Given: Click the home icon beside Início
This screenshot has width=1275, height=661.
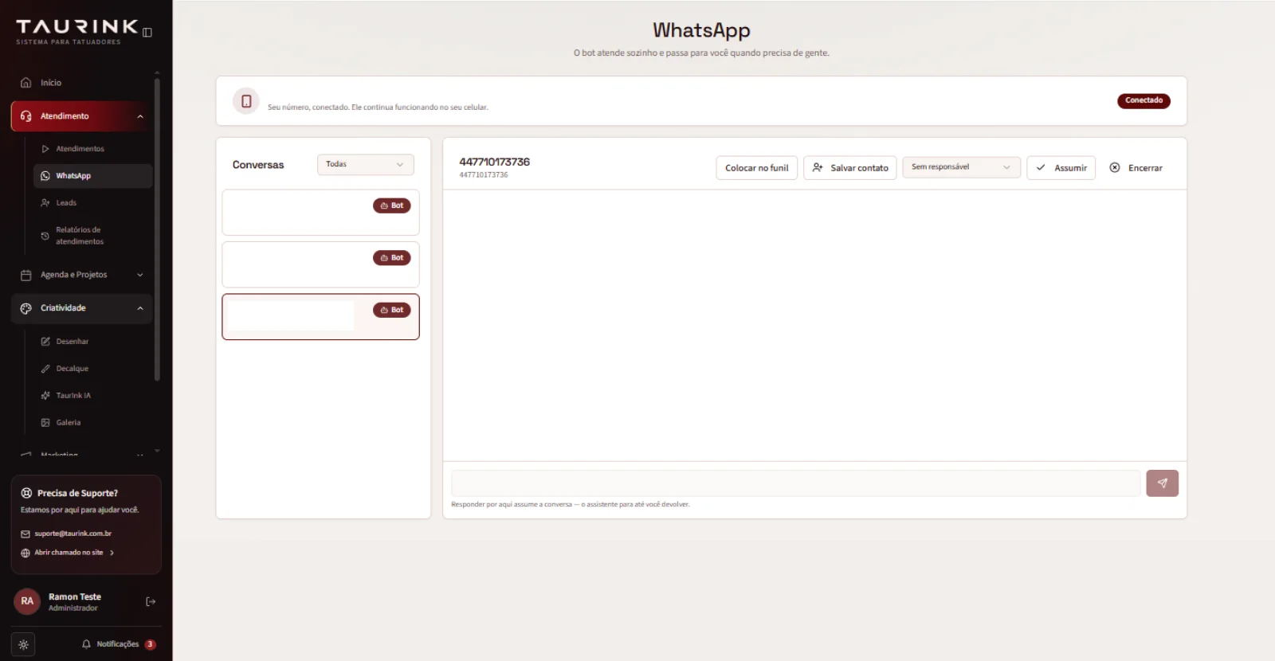Looking at the screenshot, I should [25, 83].
